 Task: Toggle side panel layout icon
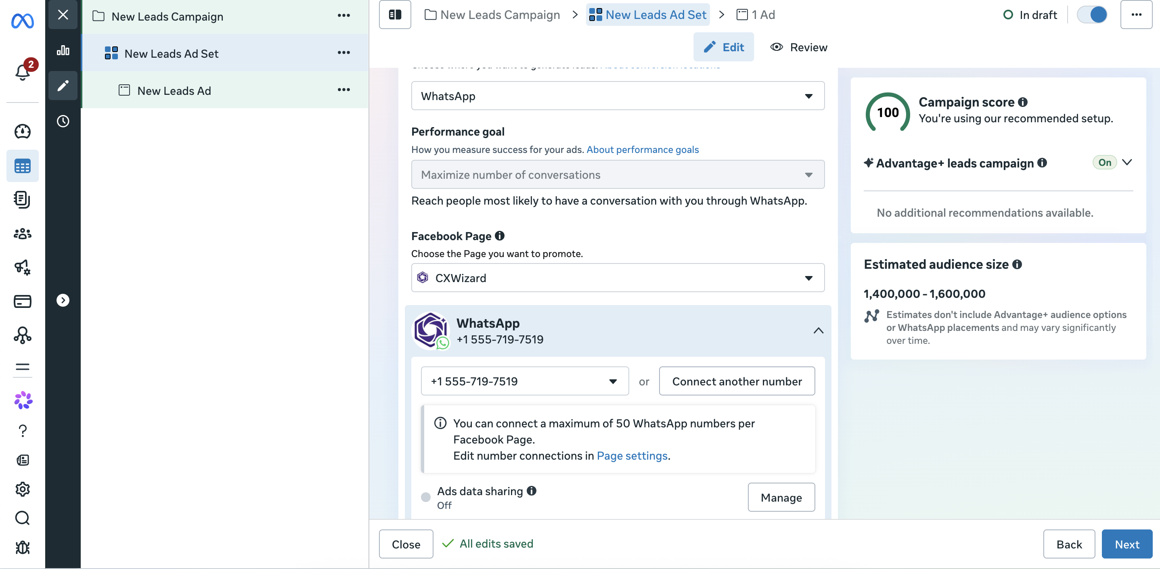point(395,15)
